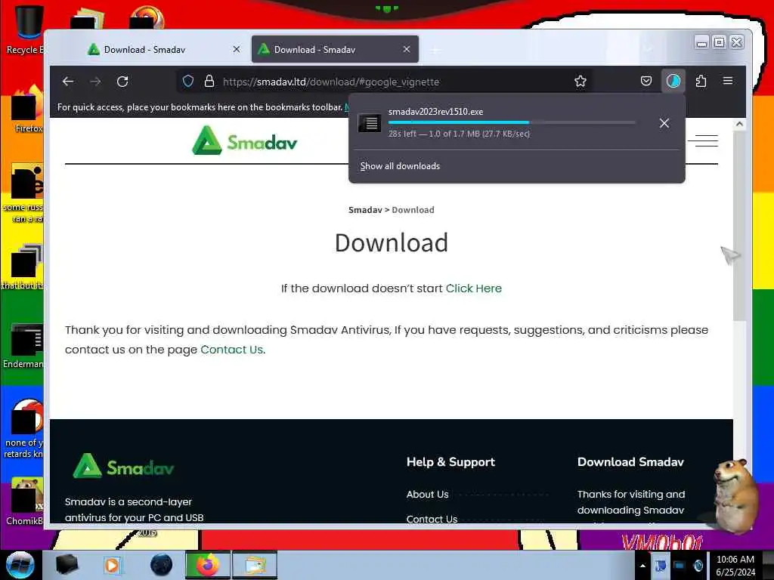Select the Firefox desktop shortcut
The image size is (774, 580).
(27, 110)
